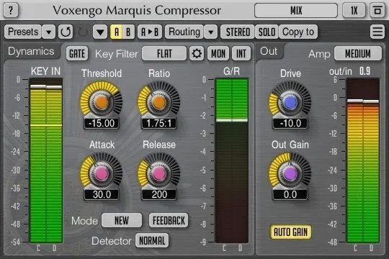Screen dimensions: 389x259
Task: Toggle the MON key monitor button
Action: [x=218, y=53]
